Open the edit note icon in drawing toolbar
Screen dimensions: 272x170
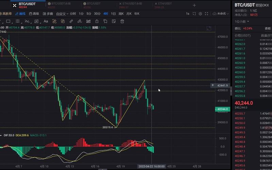[114, 21]
